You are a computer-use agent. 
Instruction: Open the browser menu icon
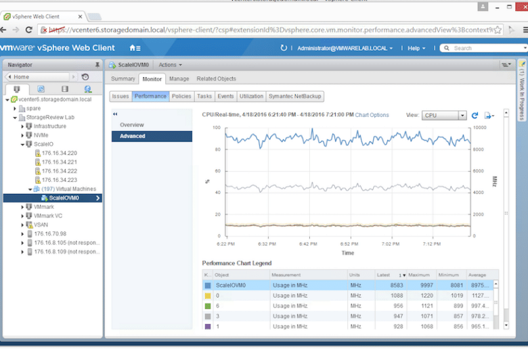click(x=525, y=30)
